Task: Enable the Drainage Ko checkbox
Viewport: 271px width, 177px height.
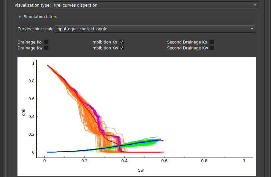Action: 46,42
